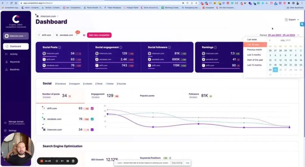The height and width of the screenshot is (167, 305).
Task: Go to Backlinks via the anchor icon
Action: (7, 69)
